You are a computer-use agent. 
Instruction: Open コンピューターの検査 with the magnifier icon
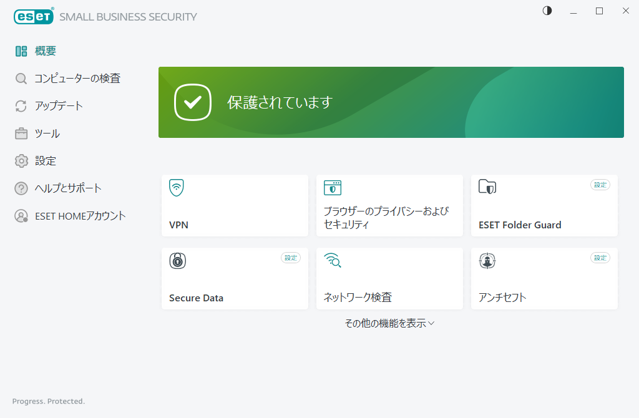point(21,78)
